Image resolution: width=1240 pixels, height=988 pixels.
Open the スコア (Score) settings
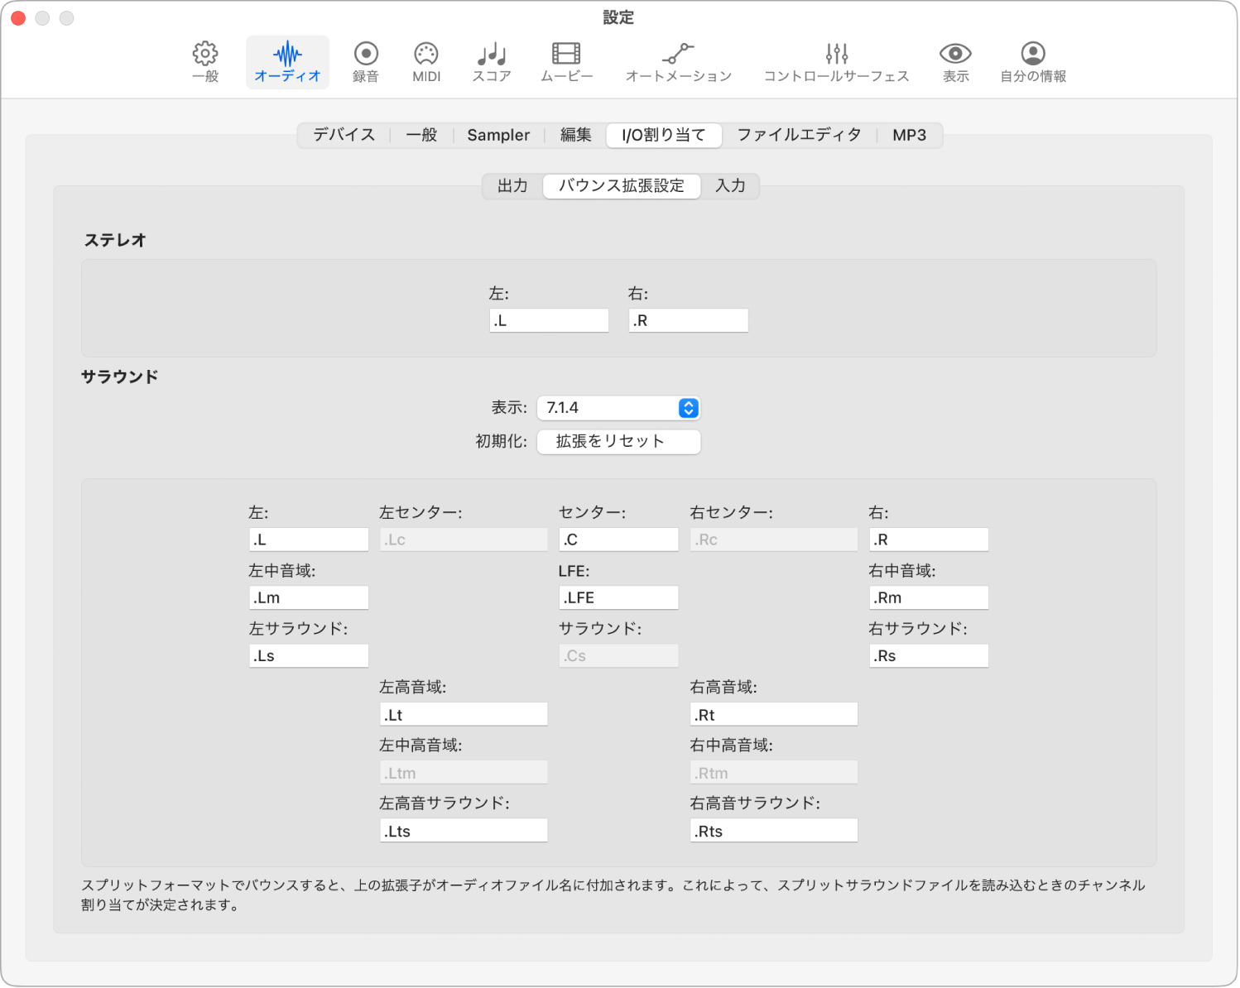[x=491, y=61]
